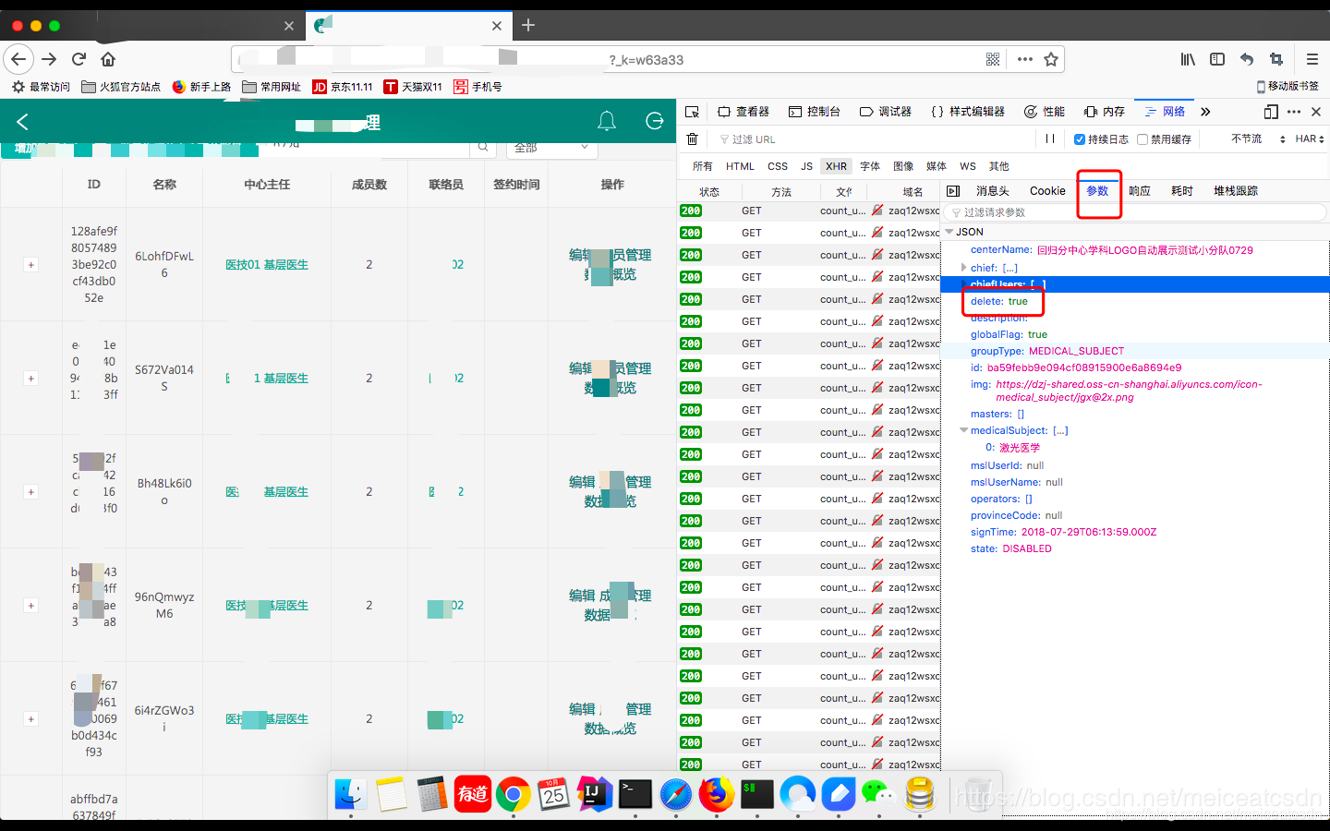The image size is (1330, 831).
Task: Filter network requests by CSS
Action: (x=778, y=166)
